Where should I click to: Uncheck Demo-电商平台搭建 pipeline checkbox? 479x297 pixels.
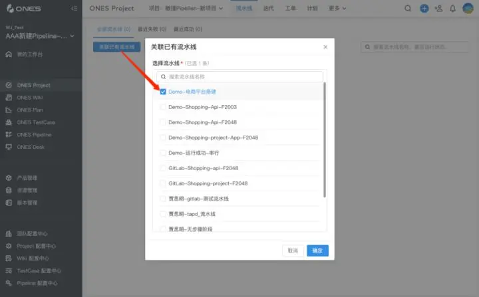[163, 92]
